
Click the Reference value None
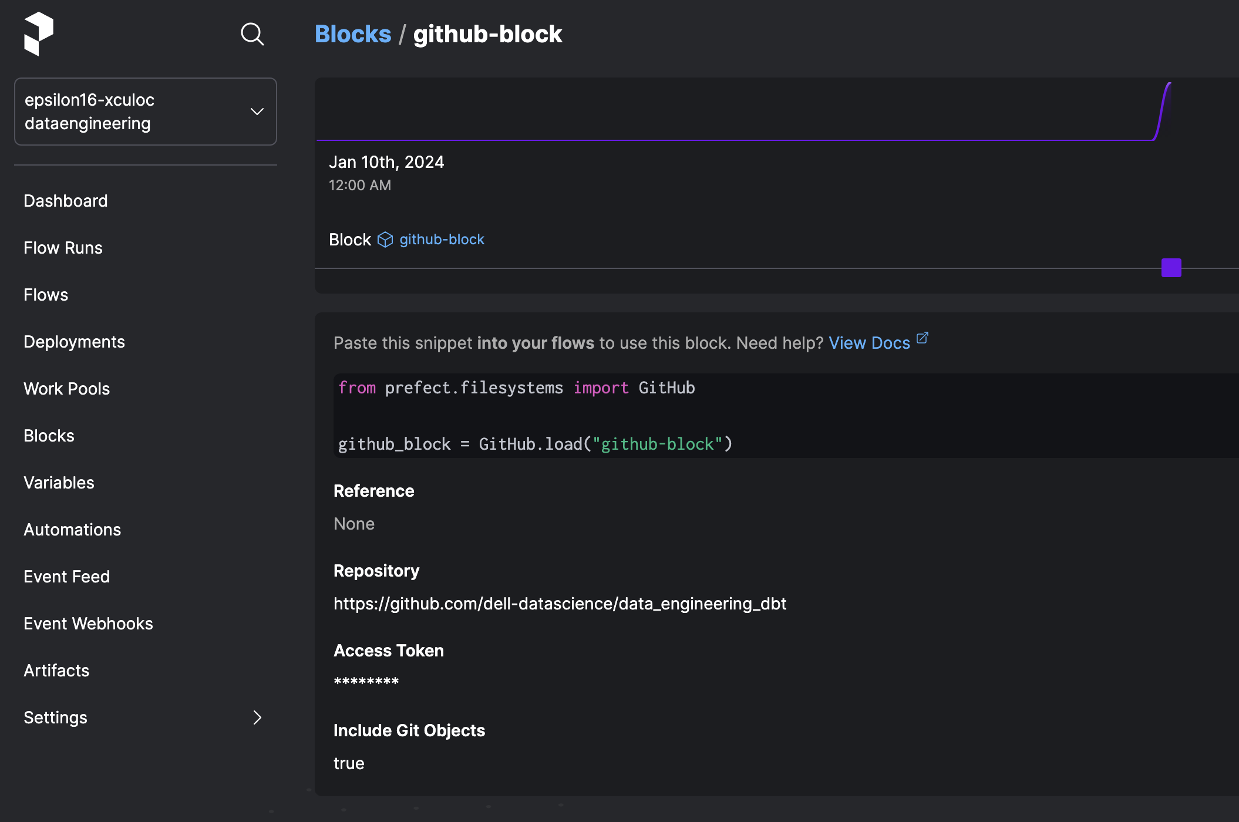(x=354, y=524)
